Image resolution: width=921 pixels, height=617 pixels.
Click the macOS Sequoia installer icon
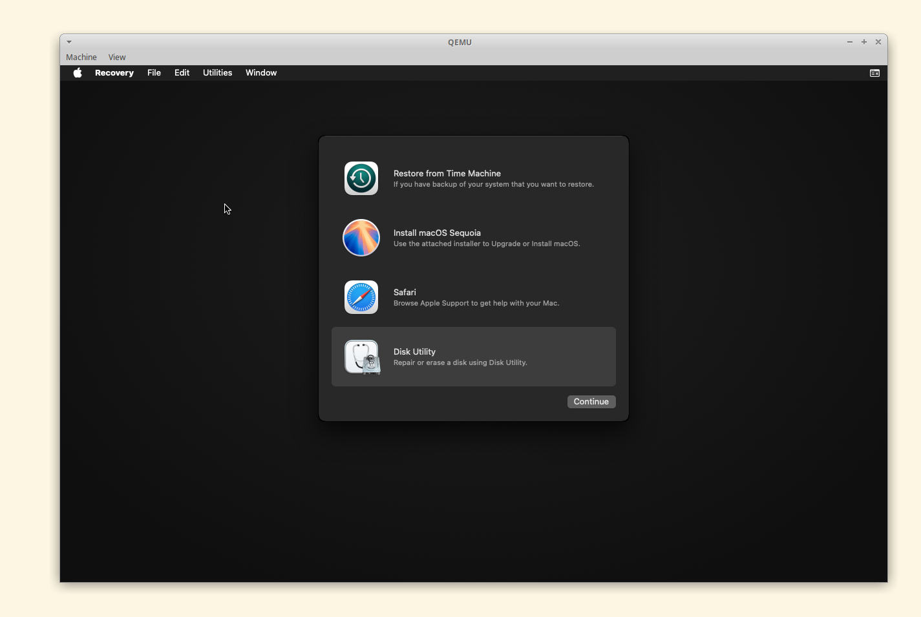[x=361, y=238]
